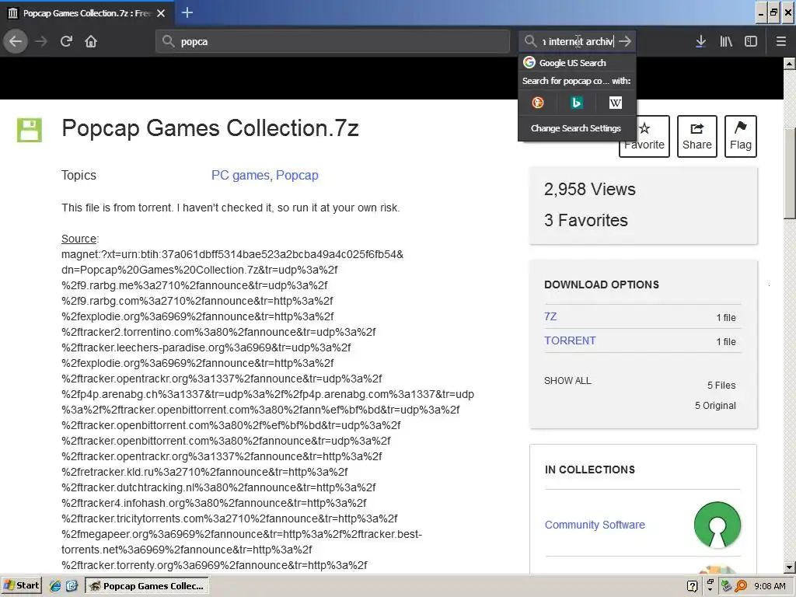The image size is (796, 597).
Task: Click the page scrollbar up arrow
Action: coord(790,64)
